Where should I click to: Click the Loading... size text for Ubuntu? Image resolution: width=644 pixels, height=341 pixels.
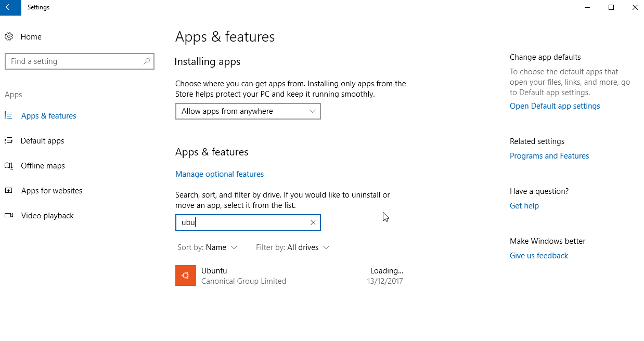(387, 271)
